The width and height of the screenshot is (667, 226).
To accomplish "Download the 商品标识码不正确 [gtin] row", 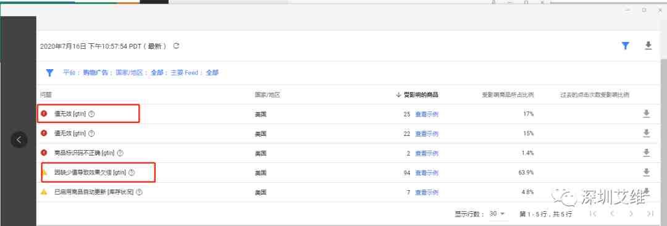I will 646,153.
